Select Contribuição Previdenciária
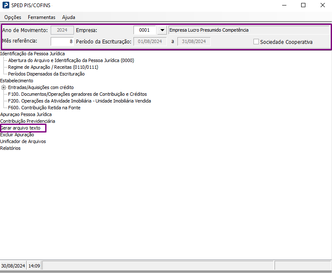 (27, 122)
